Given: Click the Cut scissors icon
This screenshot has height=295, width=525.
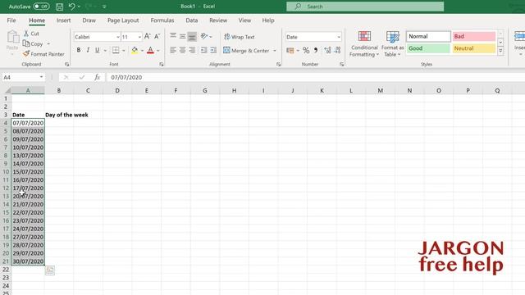Looking at the screenshot, I should click(x=26, y=34).
